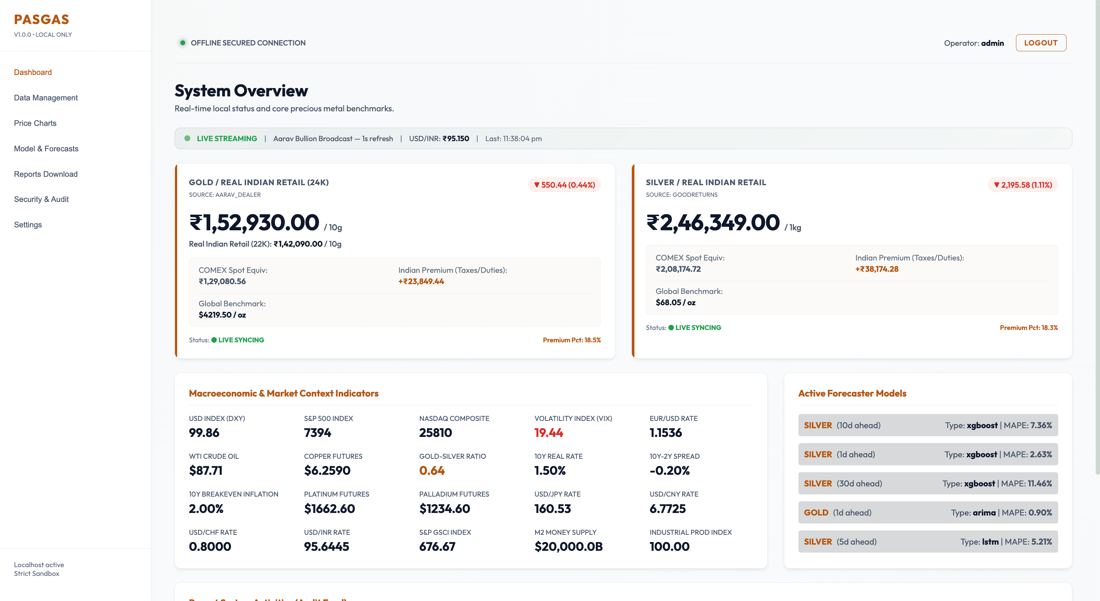
Task: Click USD/CNY rate value 6.7725
Action: click(x=667, y=509)
